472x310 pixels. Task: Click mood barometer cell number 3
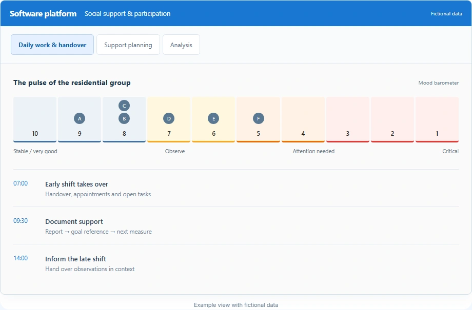tap(348, 119)
